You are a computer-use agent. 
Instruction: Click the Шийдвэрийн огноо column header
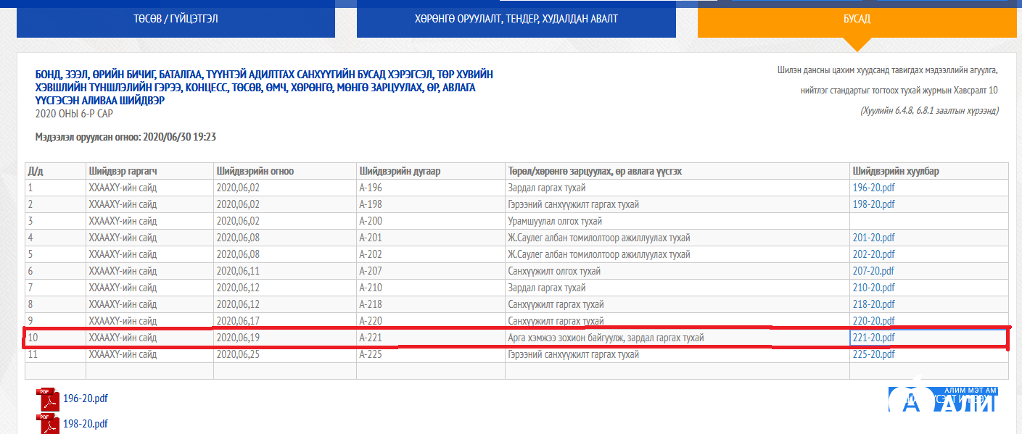(x=255, y=172)
